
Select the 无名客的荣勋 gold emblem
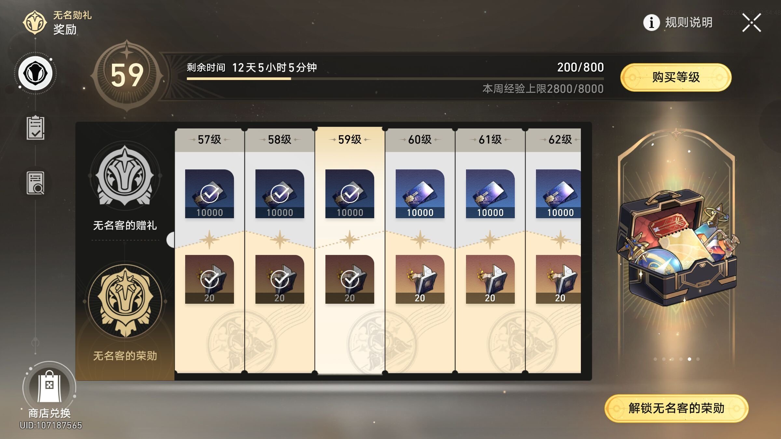pyautogui.click(x=125, y=301)
